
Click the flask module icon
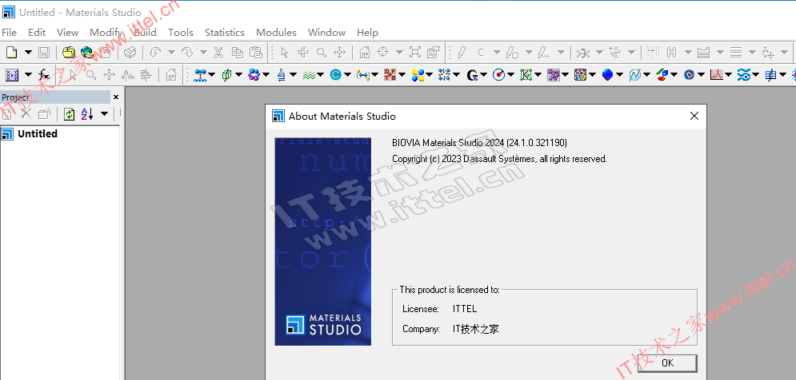[282, 75]
